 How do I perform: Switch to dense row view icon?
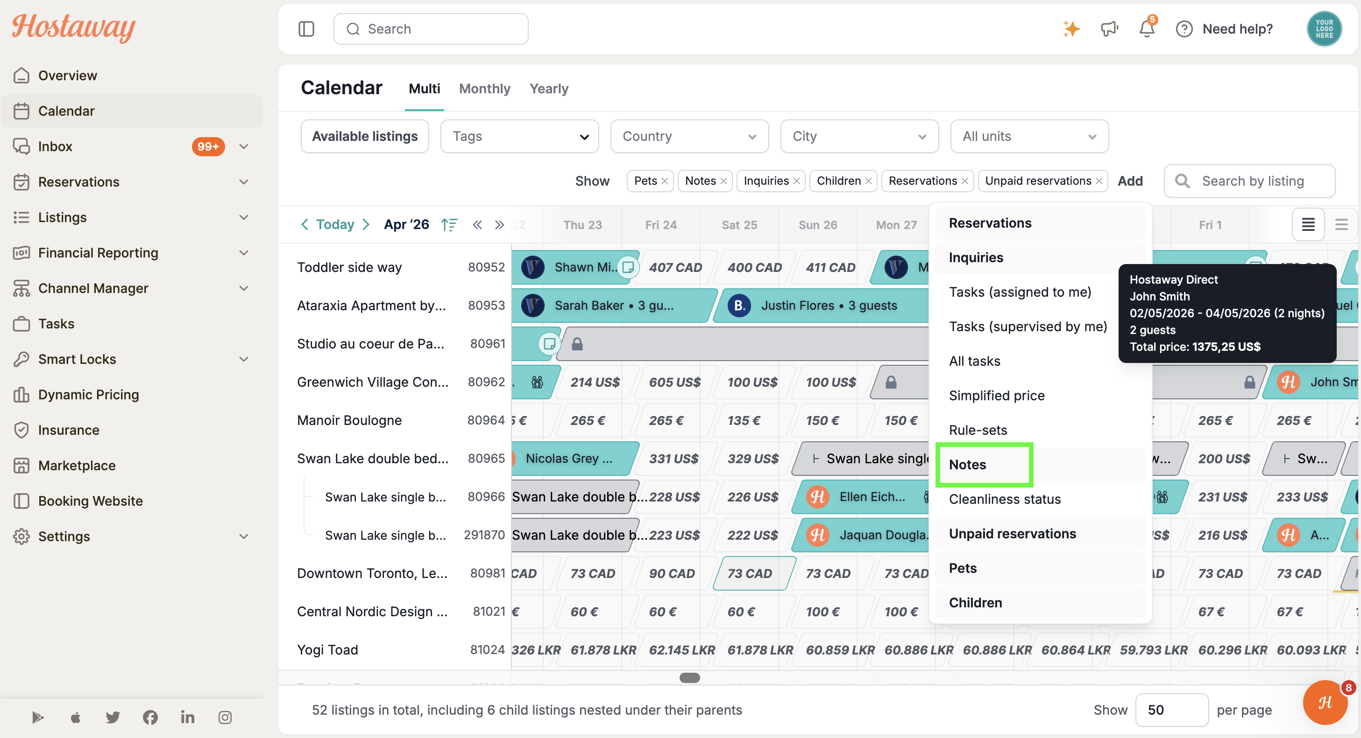[1308, 225]
